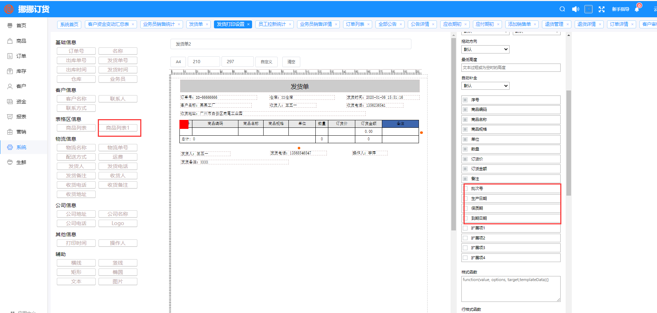Image resolution: width=657 pixels, height=313 pixels.
Task: Open the 自动补全 dropdown
Action: click(x=485, y=86)
